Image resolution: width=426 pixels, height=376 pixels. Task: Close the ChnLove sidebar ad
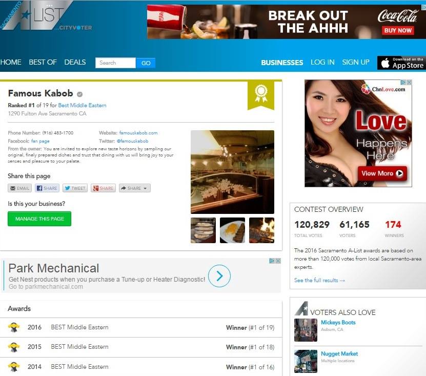(410, 82)
